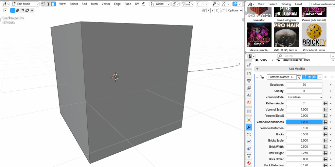The height and width of the screenshot is (167, 335).
Task: Click the Bricks value slider
Action: coord(304,134)
